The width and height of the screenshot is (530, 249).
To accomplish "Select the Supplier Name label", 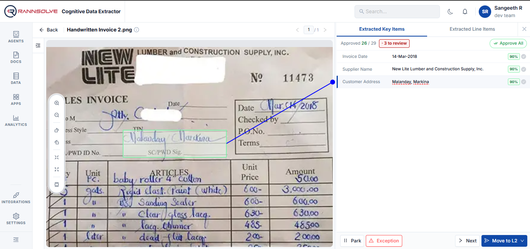I will pos(357,69).
